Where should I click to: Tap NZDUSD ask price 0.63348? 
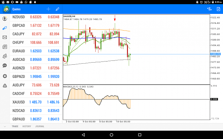54,17
